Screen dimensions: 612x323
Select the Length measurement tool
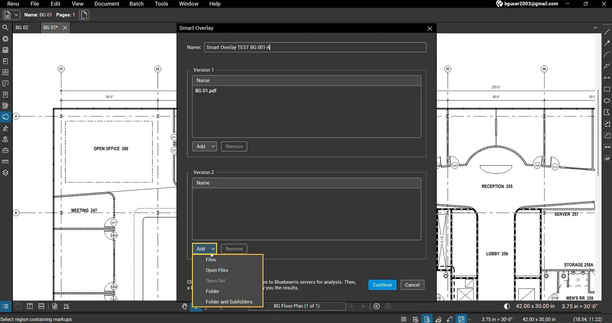click(x=607, y=147)
